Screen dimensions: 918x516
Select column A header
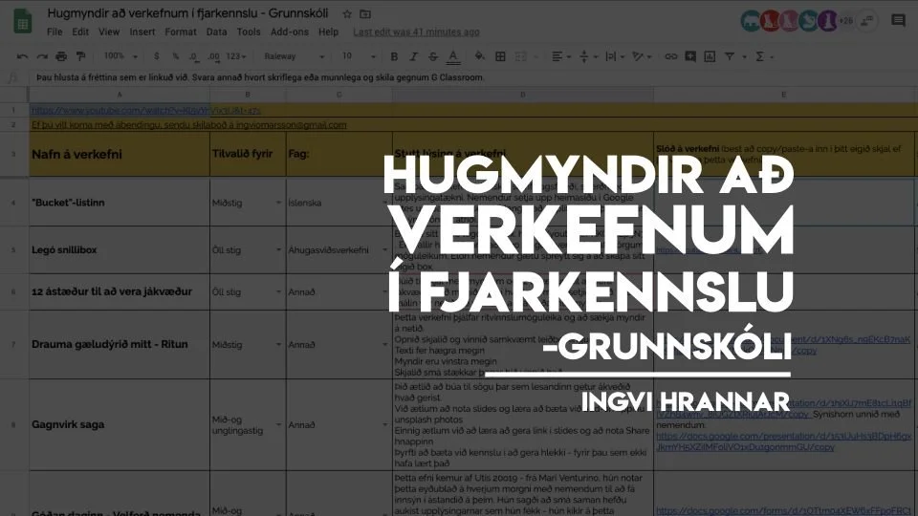(x=120, y=95)
